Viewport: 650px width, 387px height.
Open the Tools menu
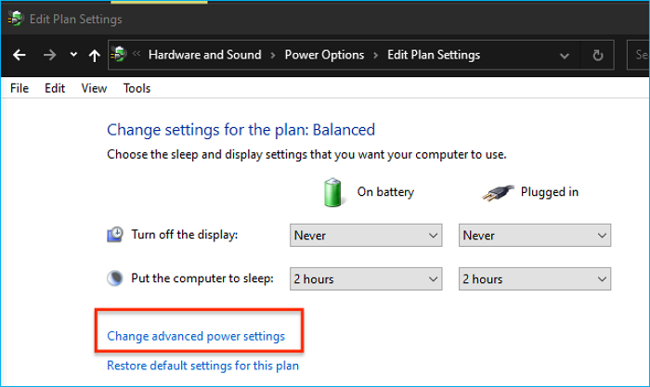pos(136,88)
